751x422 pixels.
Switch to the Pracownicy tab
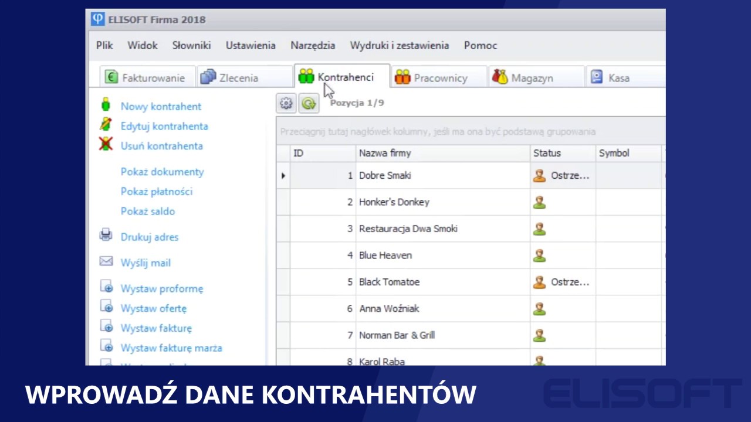439,77
